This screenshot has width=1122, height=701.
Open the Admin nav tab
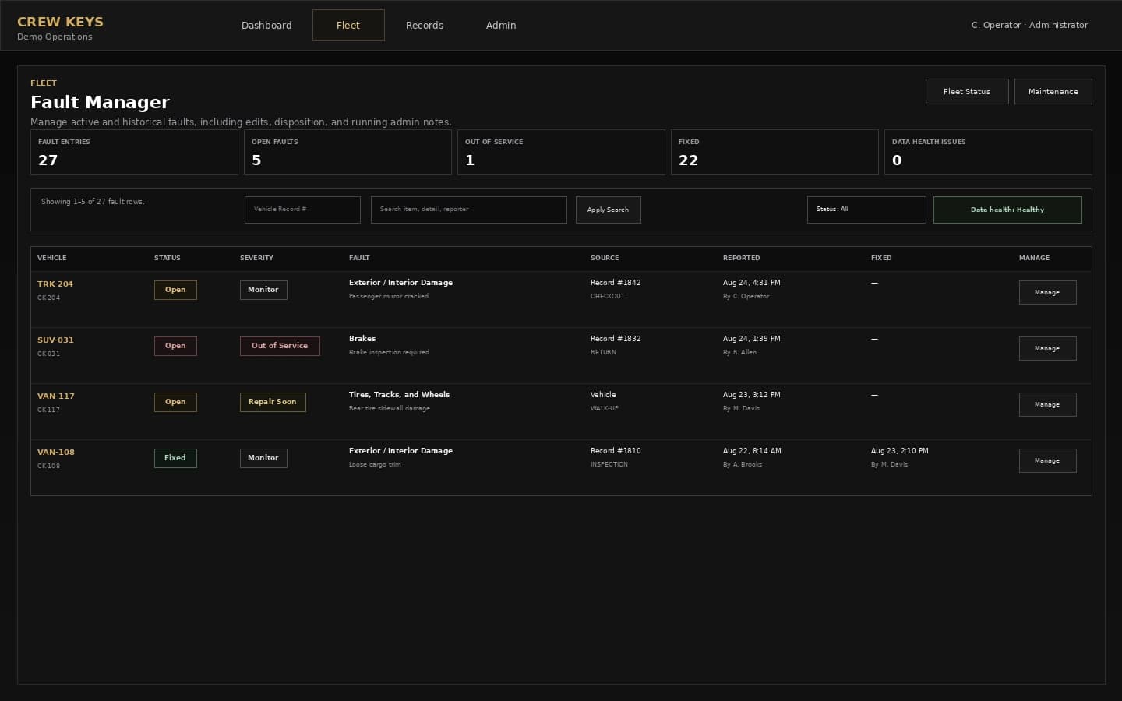(x=501, y=25)
